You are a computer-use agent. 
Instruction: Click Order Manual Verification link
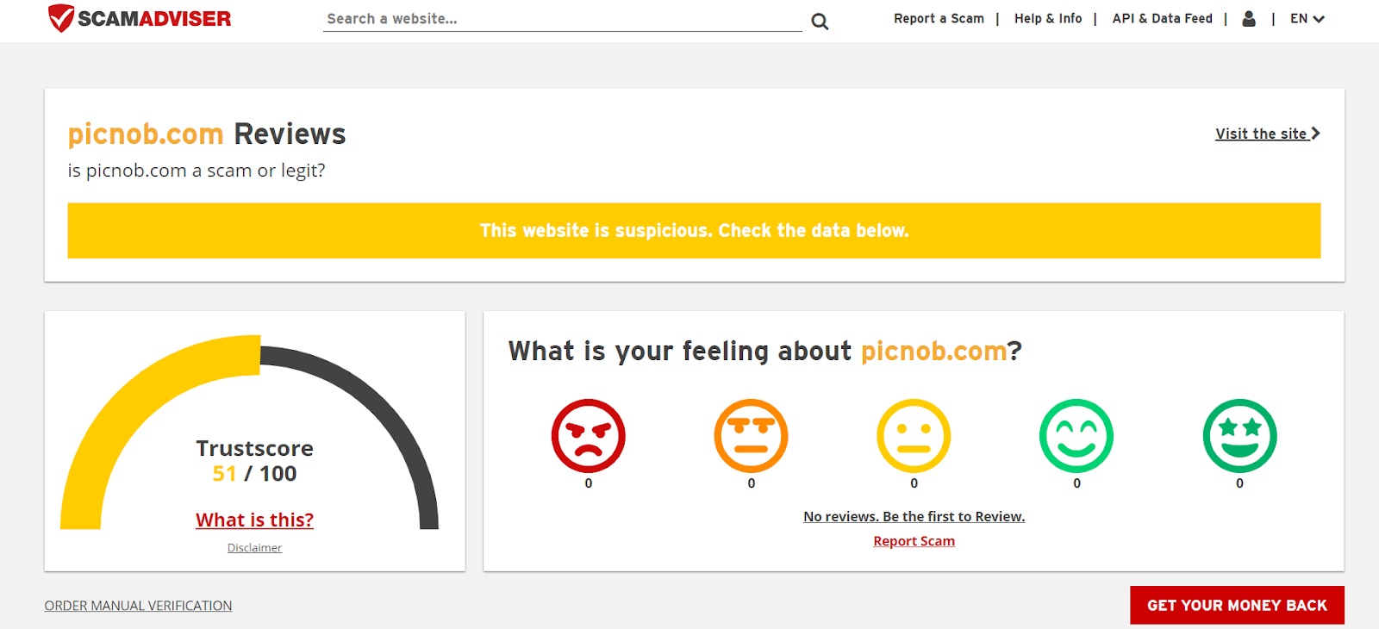138,606
